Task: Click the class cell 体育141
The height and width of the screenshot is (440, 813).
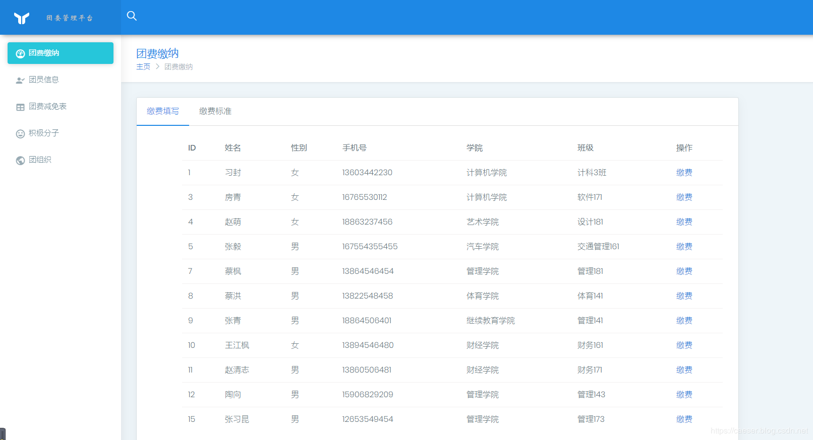Action: [590, 296]
